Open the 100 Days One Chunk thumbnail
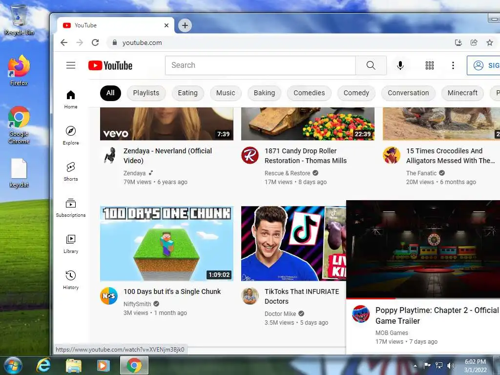 coord(167,244)
